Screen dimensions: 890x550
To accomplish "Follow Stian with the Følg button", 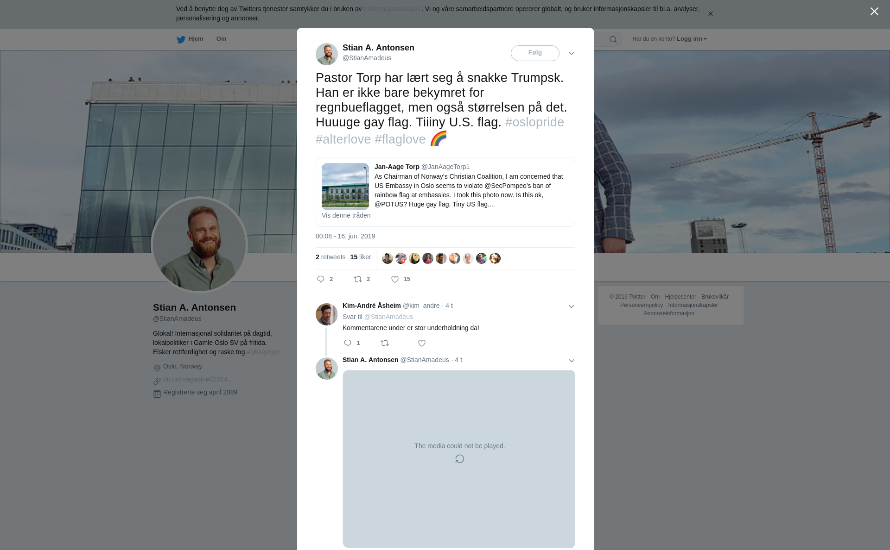I will point(535,53).
